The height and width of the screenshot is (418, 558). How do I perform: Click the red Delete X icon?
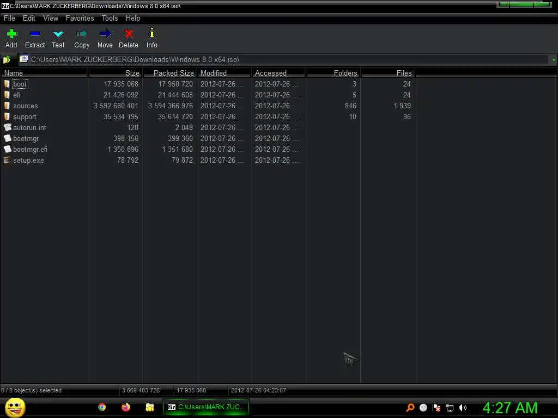point(129,34)
